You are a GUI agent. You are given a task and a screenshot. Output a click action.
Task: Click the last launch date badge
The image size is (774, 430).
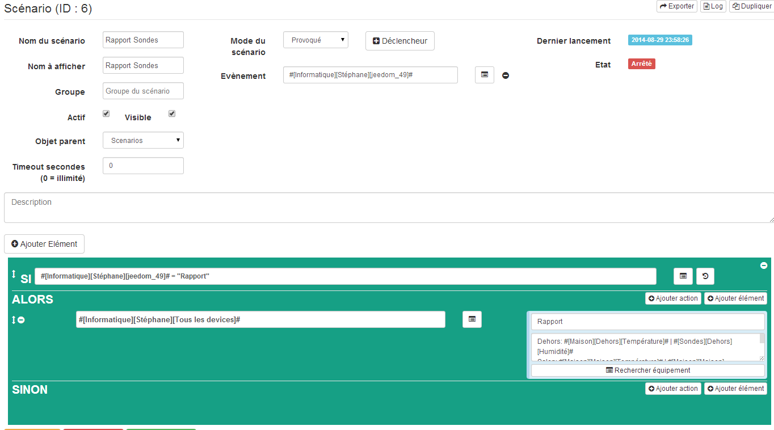pos(660,40)
